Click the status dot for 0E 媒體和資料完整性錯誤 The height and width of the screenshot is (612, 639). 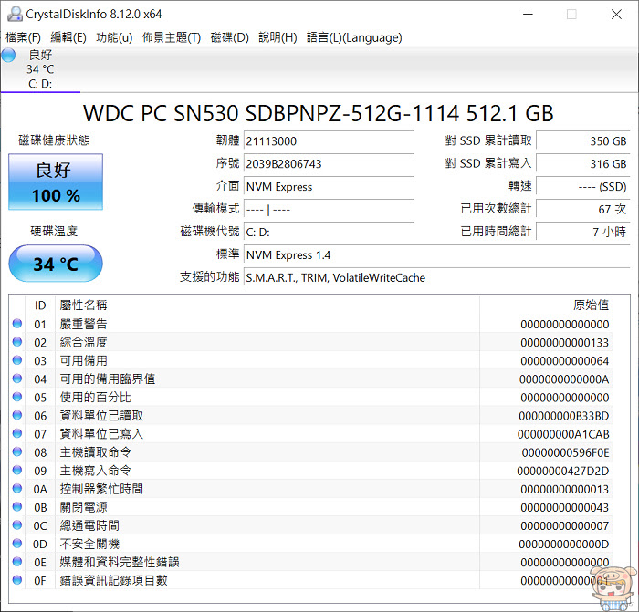(x=17, y=562)
